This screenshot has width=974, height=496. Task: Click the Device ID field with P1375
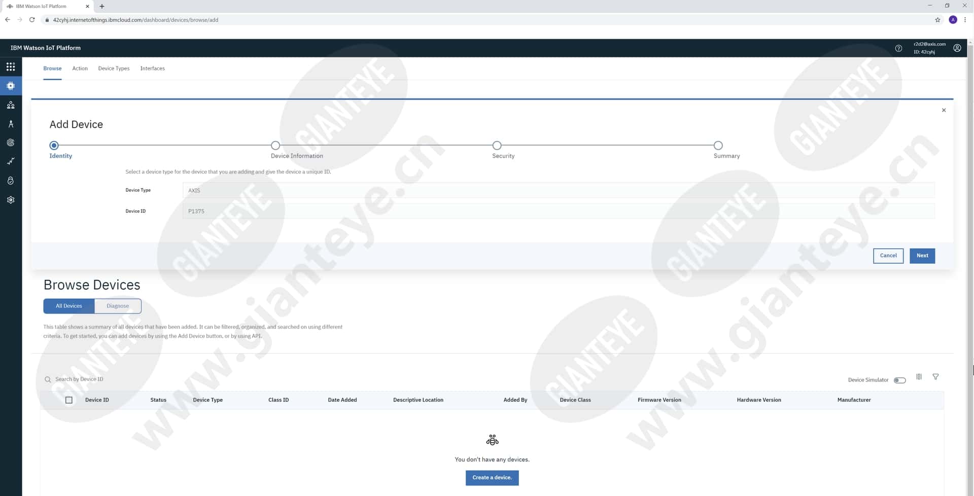click(559, 211)
